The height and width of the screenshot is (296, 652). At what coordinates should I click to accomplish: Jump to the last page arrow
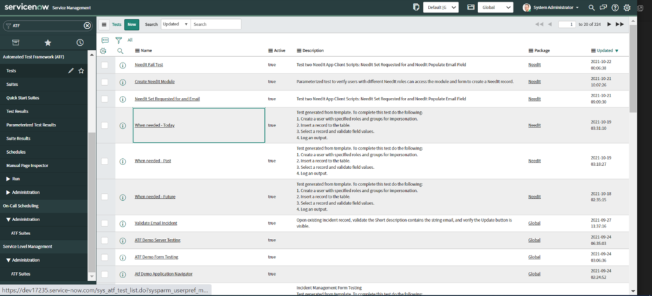620,25
